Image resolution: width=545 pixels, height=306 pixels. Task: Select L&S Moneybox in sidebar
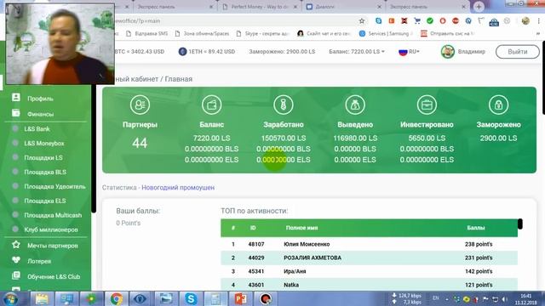point(44,144)
